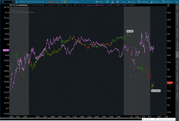Open the Studies menu
The image size is (179, 121).
tap(155, 2)
